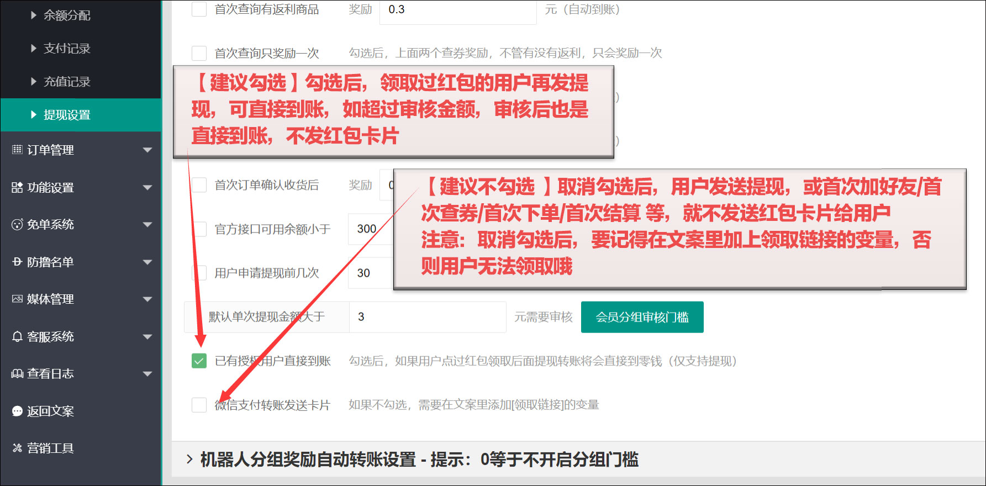Viewport: 986px width, 486px height.
Task: Click the 客服系统 bell icon
Action: tap(17, 336)
